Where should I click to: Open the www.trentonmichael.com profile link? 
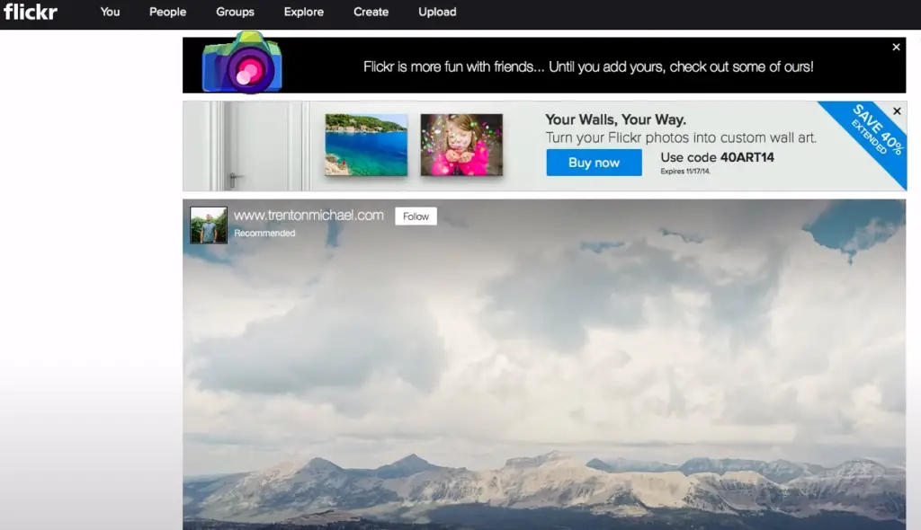(308, 216)
